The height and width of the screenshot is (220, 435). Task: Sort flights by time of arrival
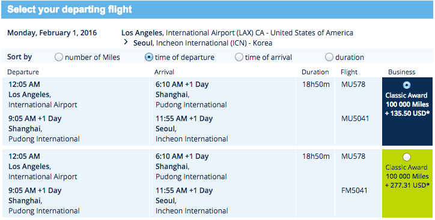(239, 58)
